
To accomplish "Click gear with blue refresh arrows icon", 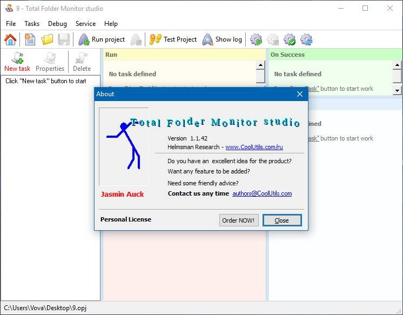I will coord(306,39).
